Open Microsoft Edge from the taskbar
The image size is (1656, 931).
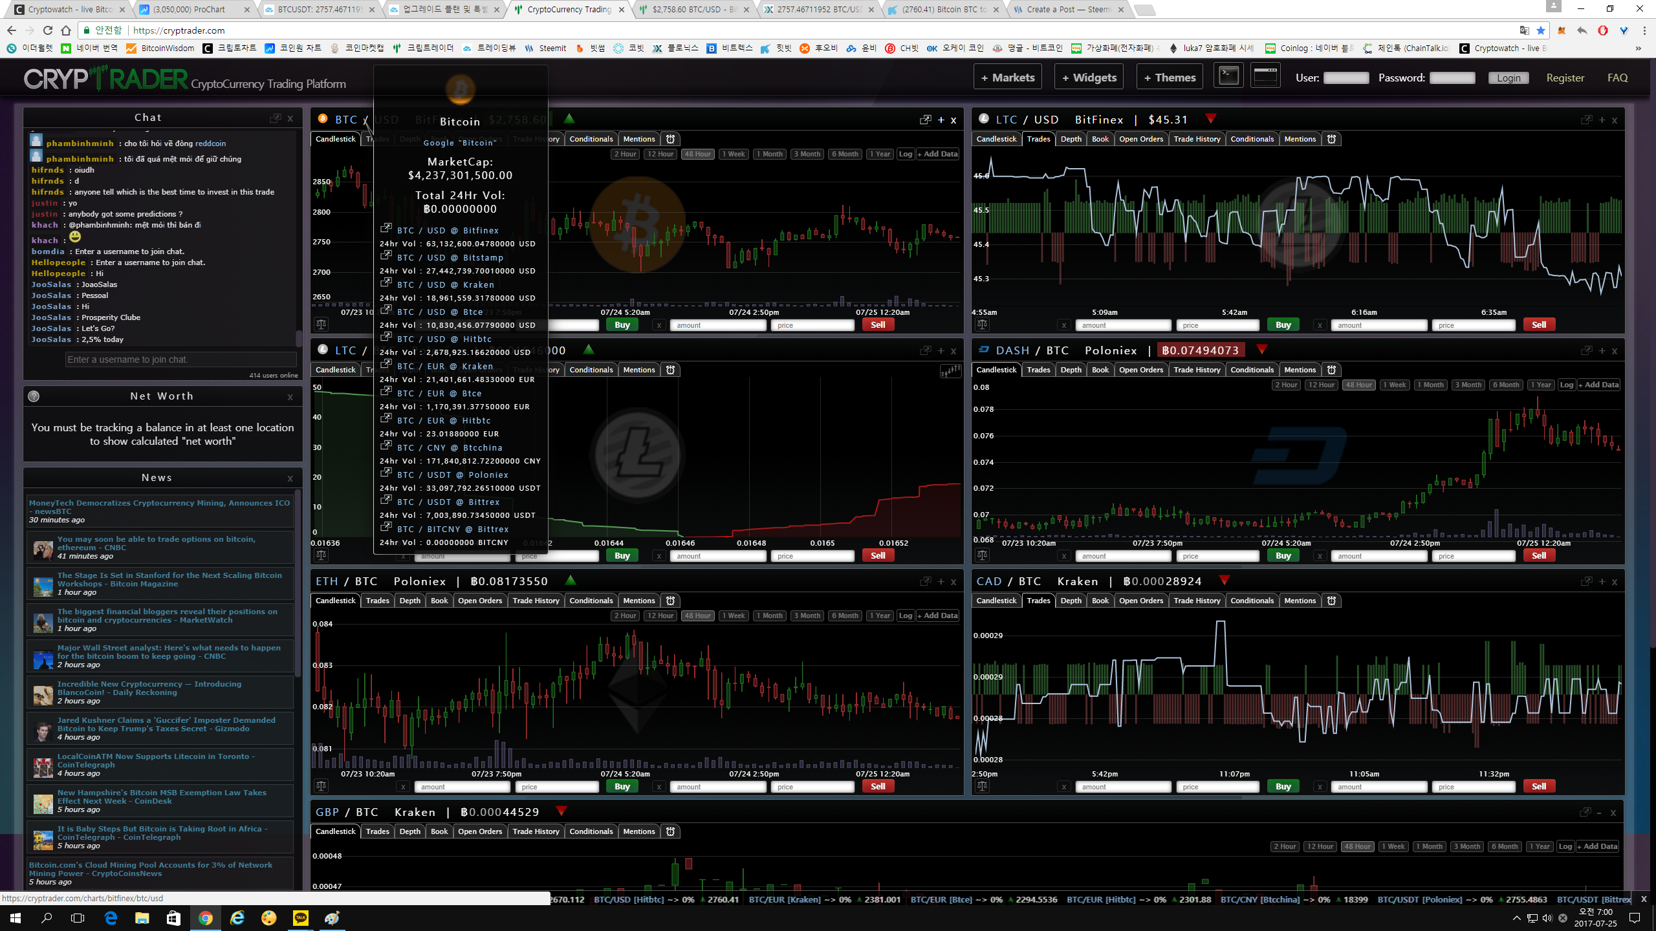(111, 917)
